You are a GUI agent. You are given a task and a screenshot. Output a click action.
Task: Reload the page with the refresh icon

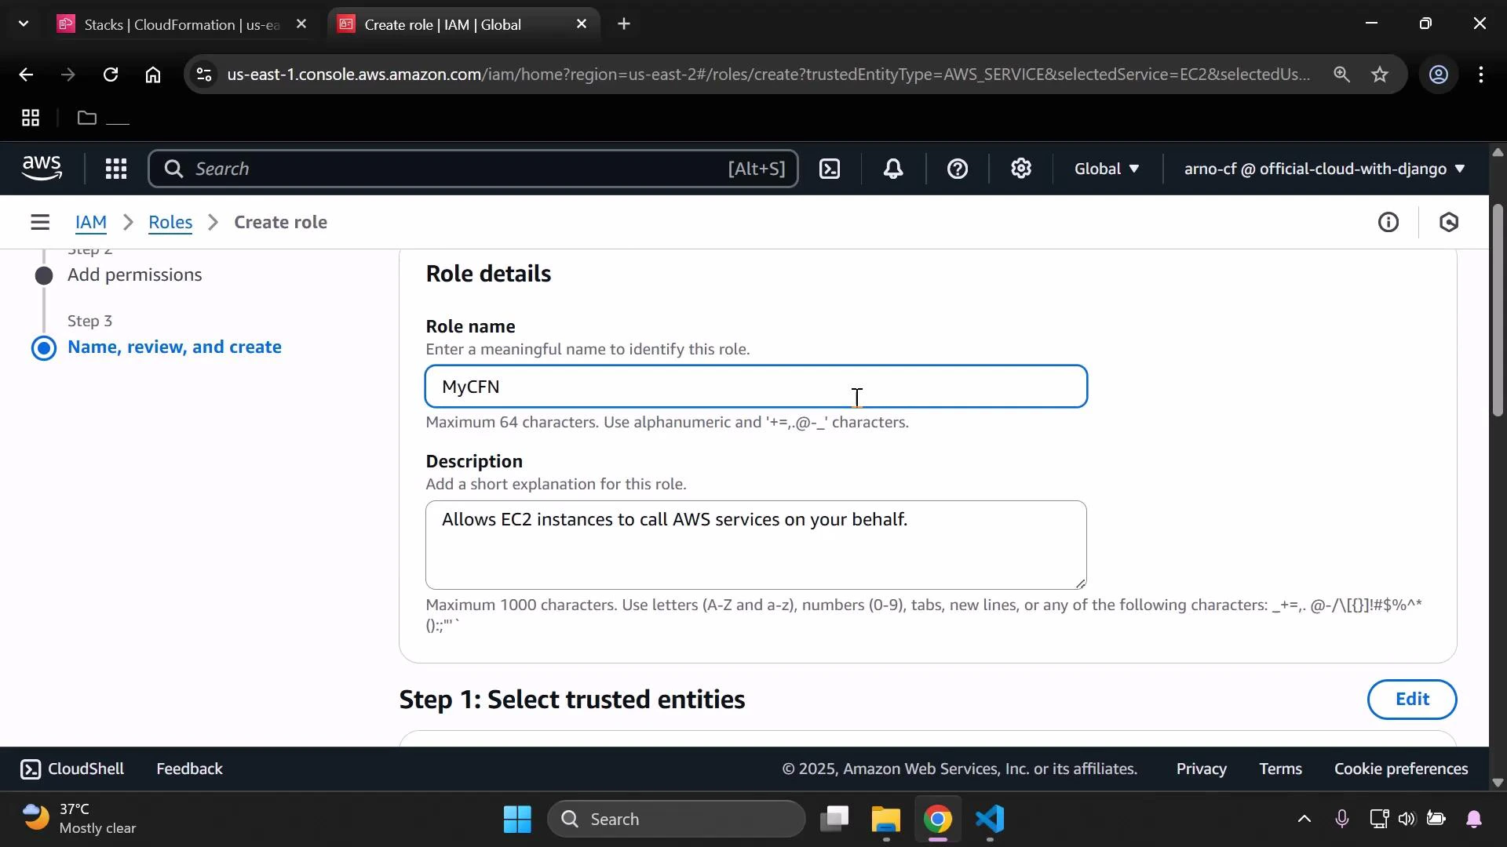[111, 75]
